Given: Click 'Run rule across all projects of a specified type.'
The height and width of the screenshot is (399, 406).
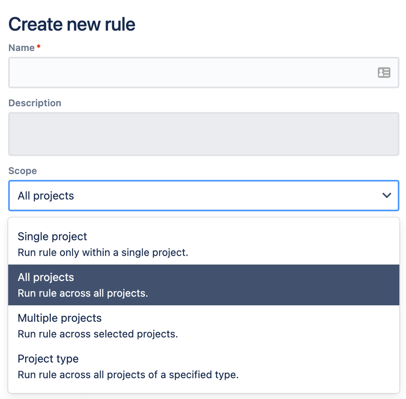Looking at the screenshot, I should click(x=128, y=375).
